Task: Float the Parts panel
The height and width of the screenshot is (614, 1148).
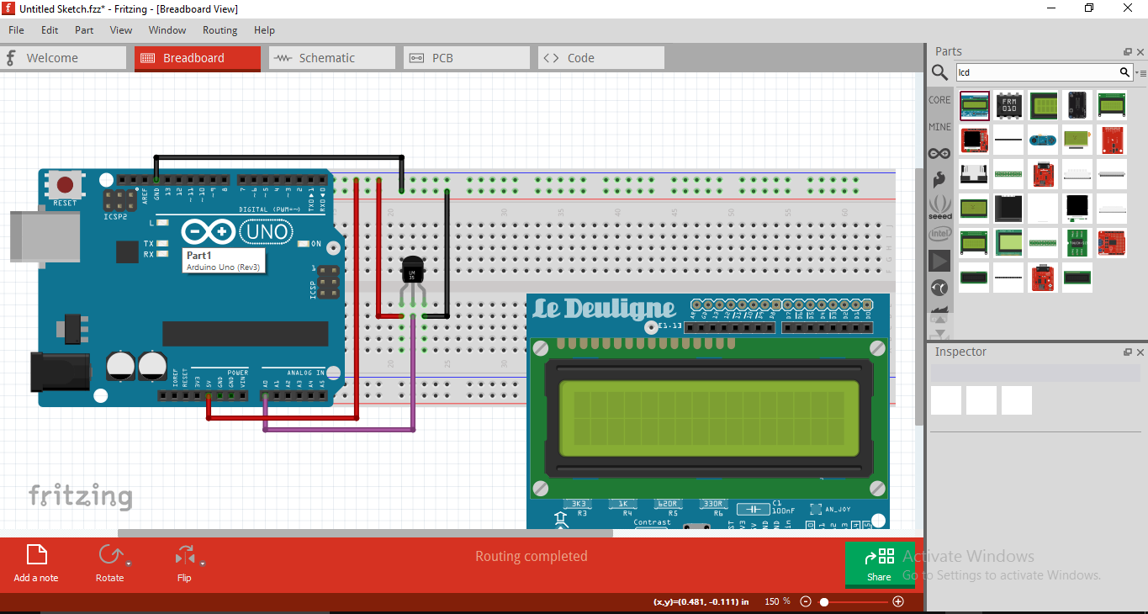Action: pyautogui.click(x=1128, y=52)
